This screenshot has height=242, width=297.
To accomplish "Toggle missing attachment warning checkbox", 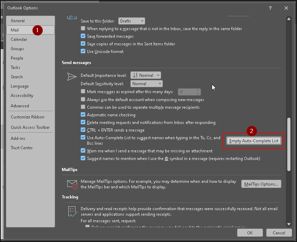I will point(83,151).
